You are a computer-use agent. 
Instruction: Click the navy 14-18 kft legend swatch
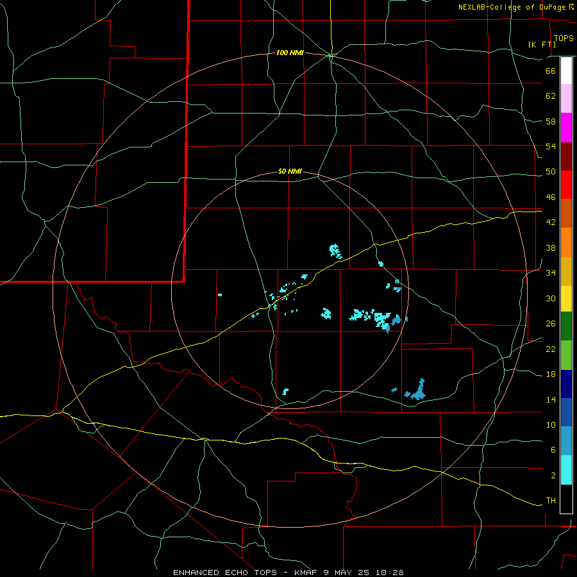point(566,384)
